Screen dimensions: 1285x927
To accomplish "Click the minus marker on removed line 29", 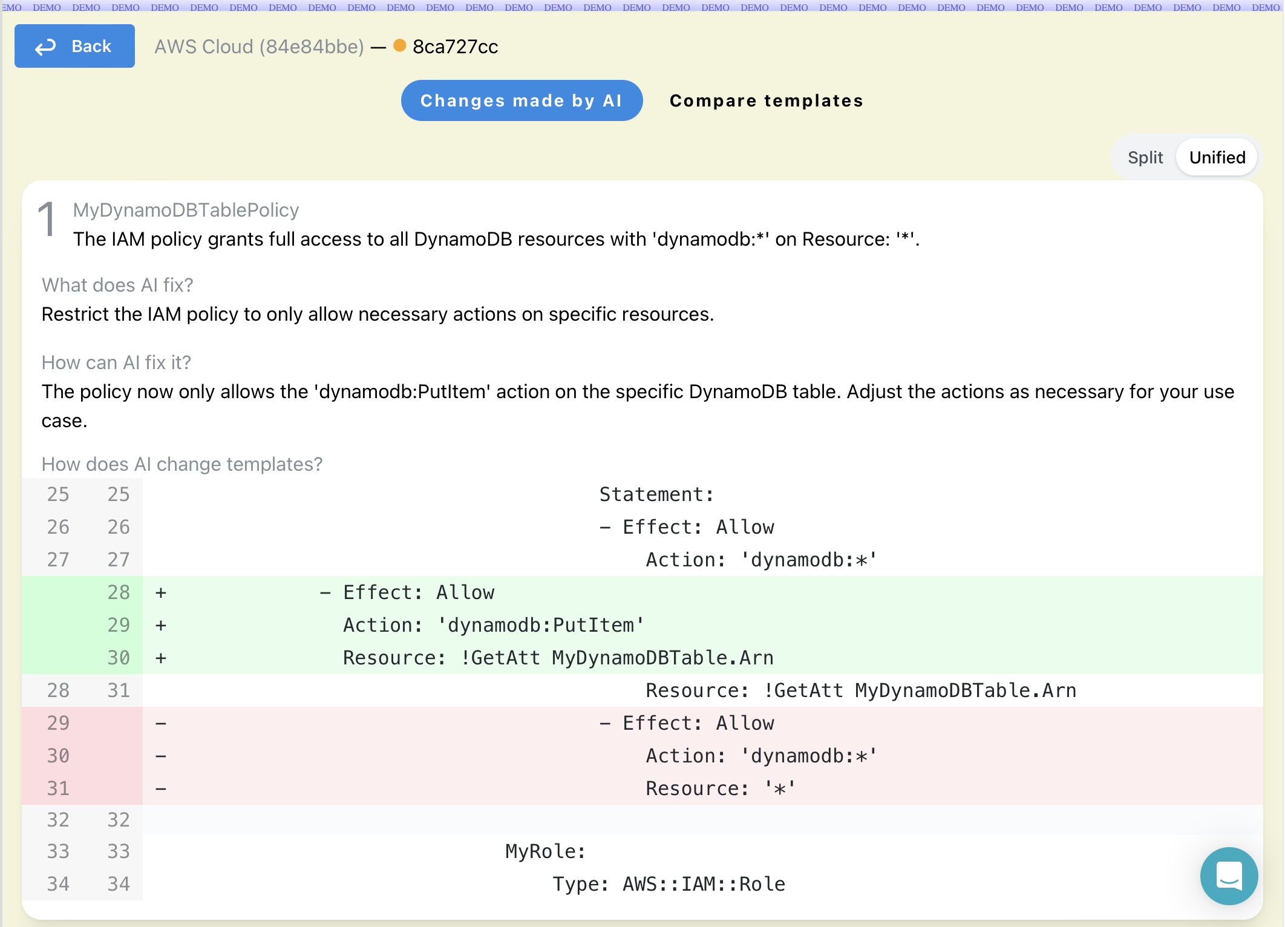I will (160, 724).
